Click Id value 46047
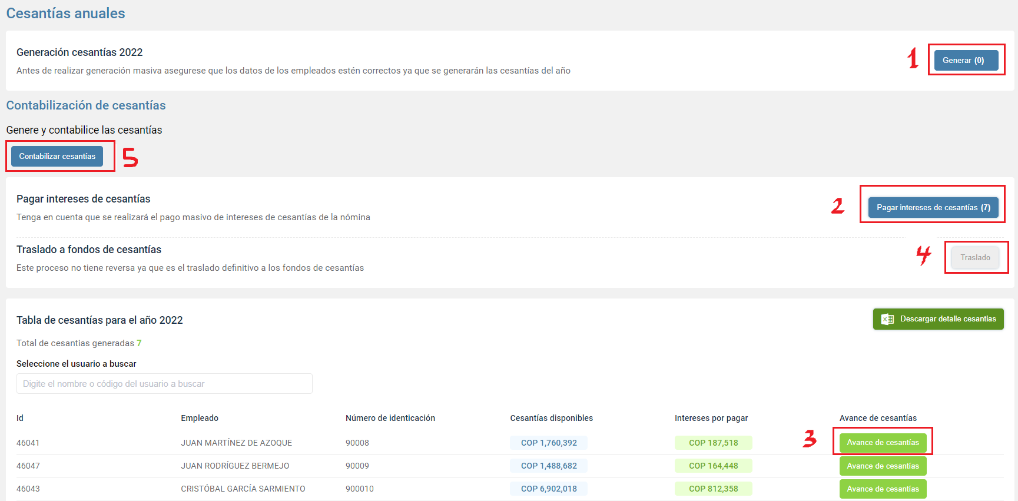 click(28, 466)
